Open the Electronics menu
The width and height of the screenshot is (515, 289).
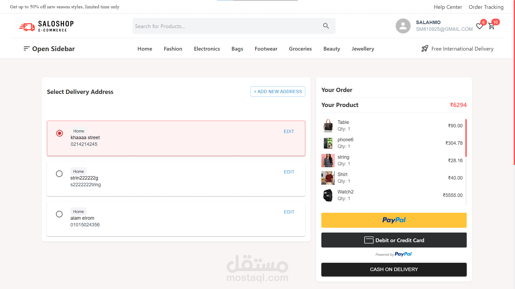coord(207,49)
